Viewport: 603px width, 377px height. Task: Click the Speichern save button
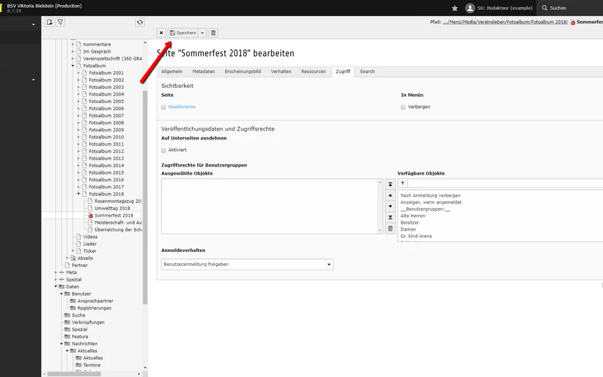(x=183, y=33)
